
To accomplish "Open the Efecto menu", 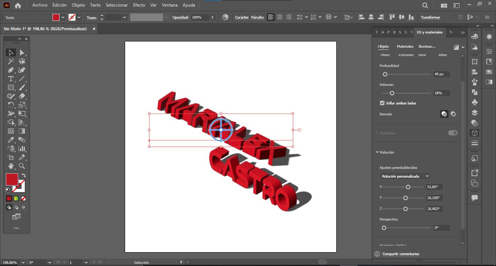I will coord(139,5).
